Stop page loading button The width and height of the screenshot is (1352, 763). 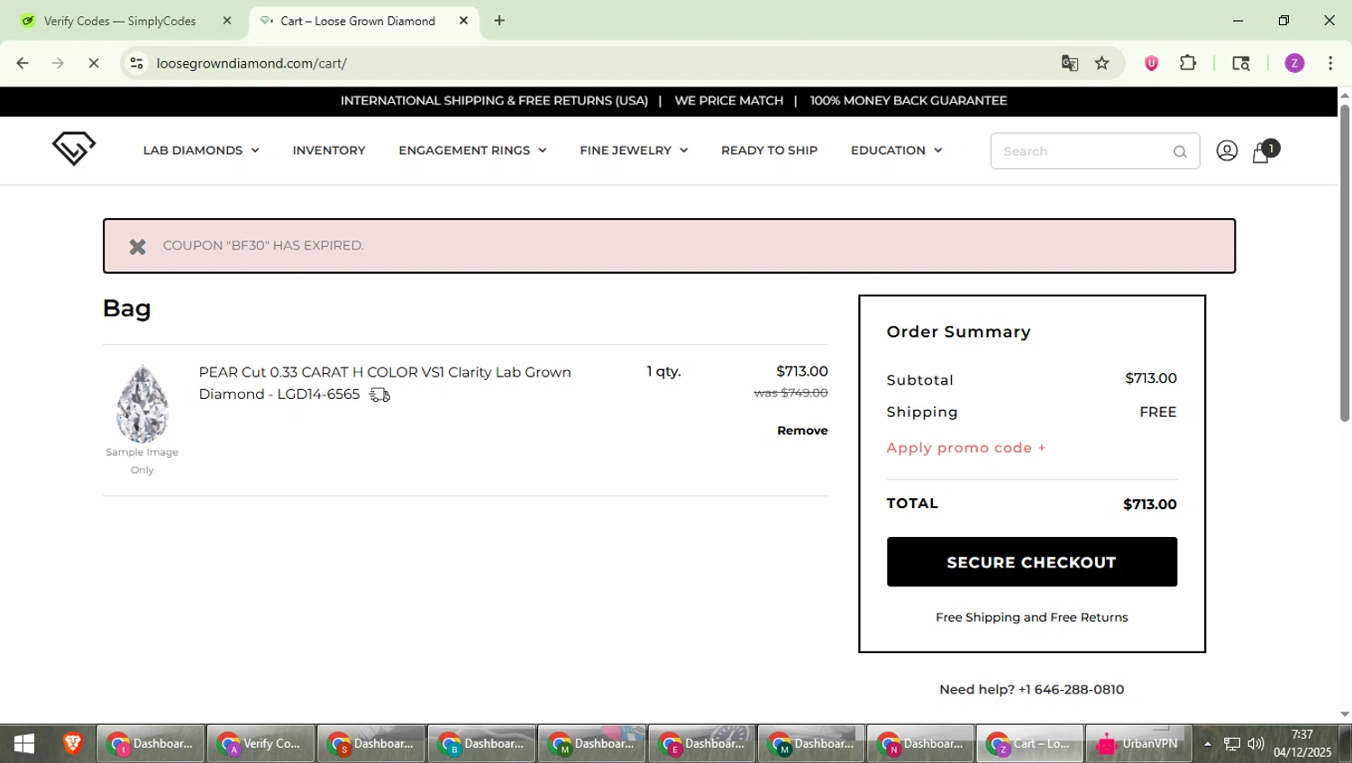click(x=94, y=63)
